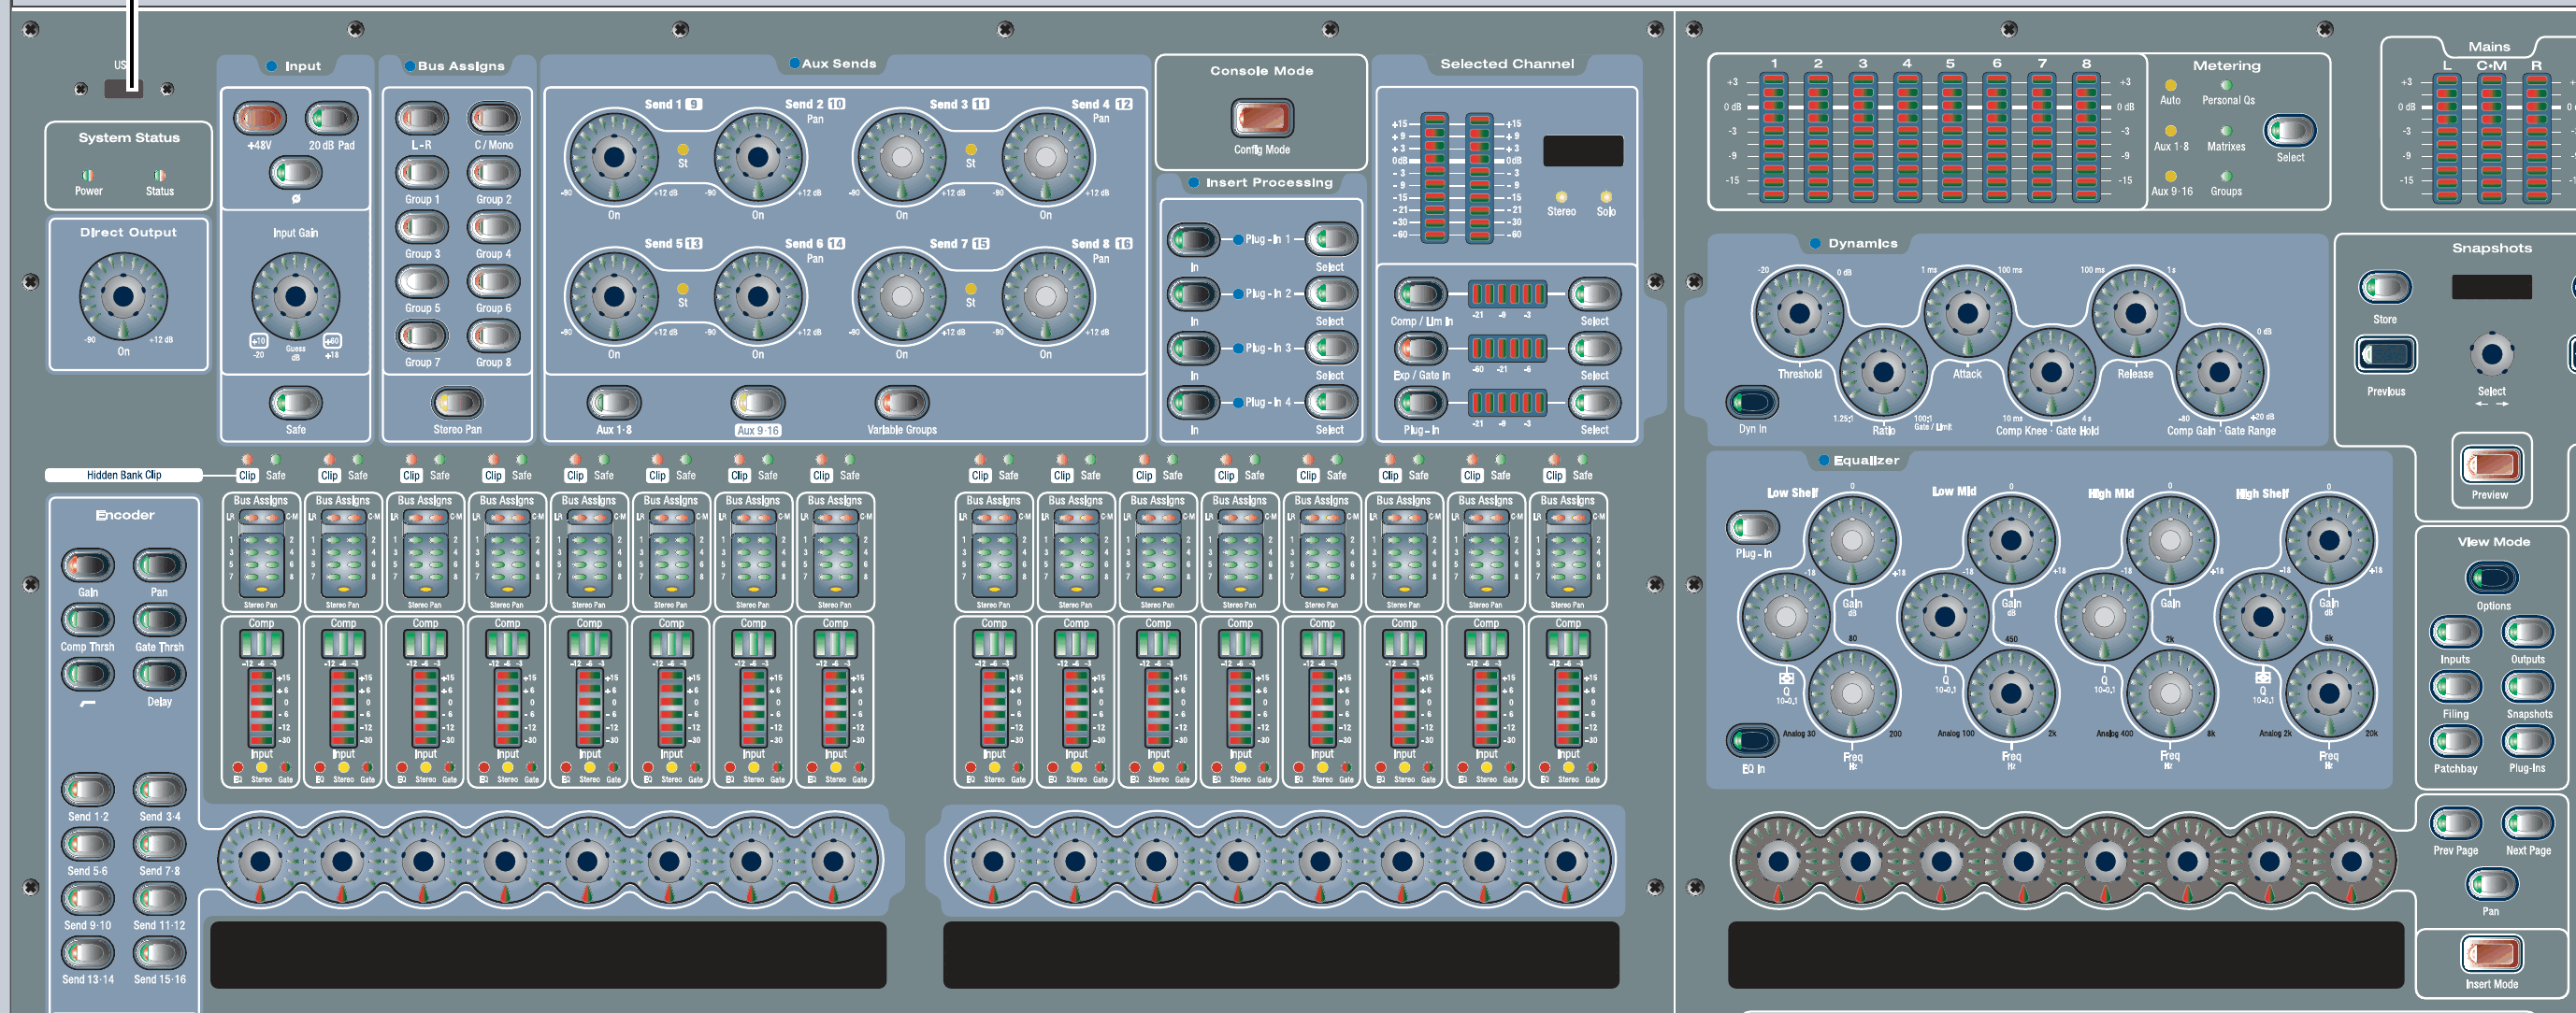Toggle the phase invert (ø) button
This screenshot has height=1013, width=2576.
pos(295,172)
